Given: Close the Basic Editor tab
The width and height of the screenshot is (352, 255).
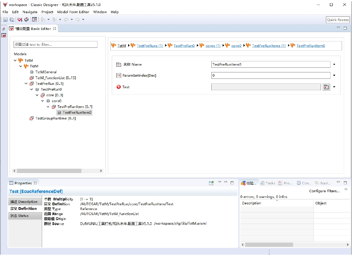Looking at the screenshot, I should [x=55, y=29].
